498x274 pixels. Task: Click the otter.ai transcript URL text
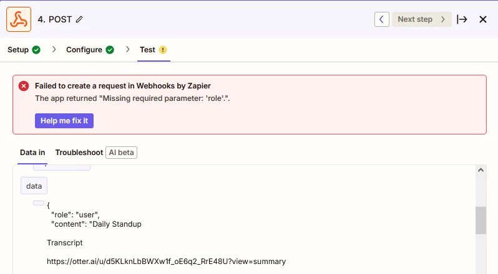pyautogui.click(x=167, y=262)
